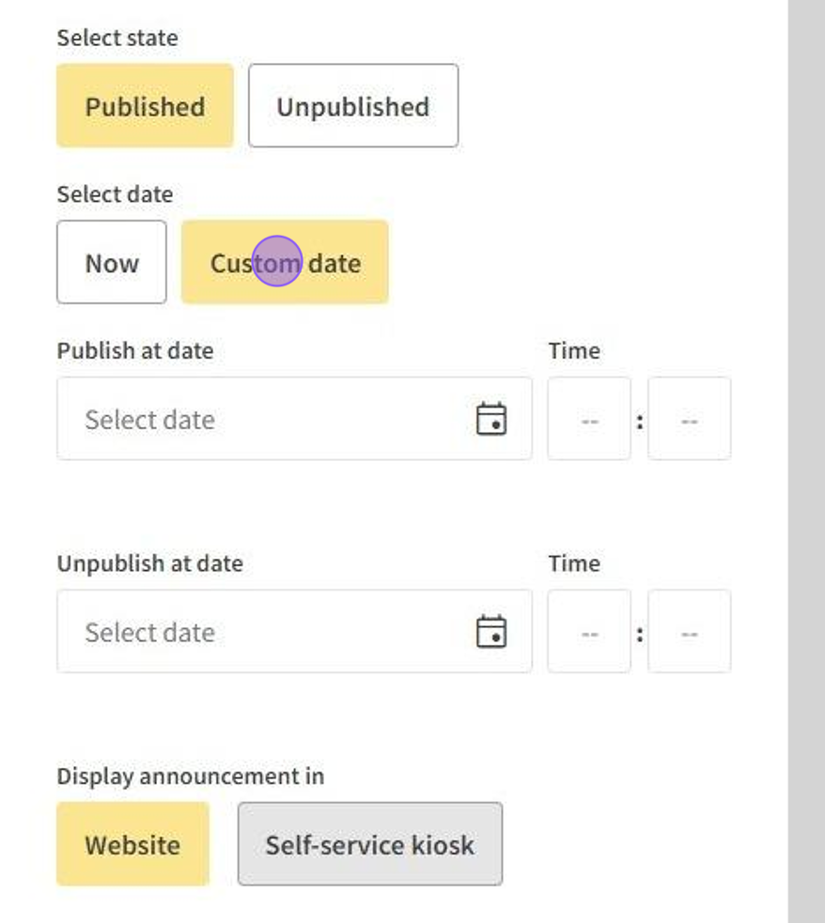
Task: Click the 'Select date' label
Action: click(115, 194)
